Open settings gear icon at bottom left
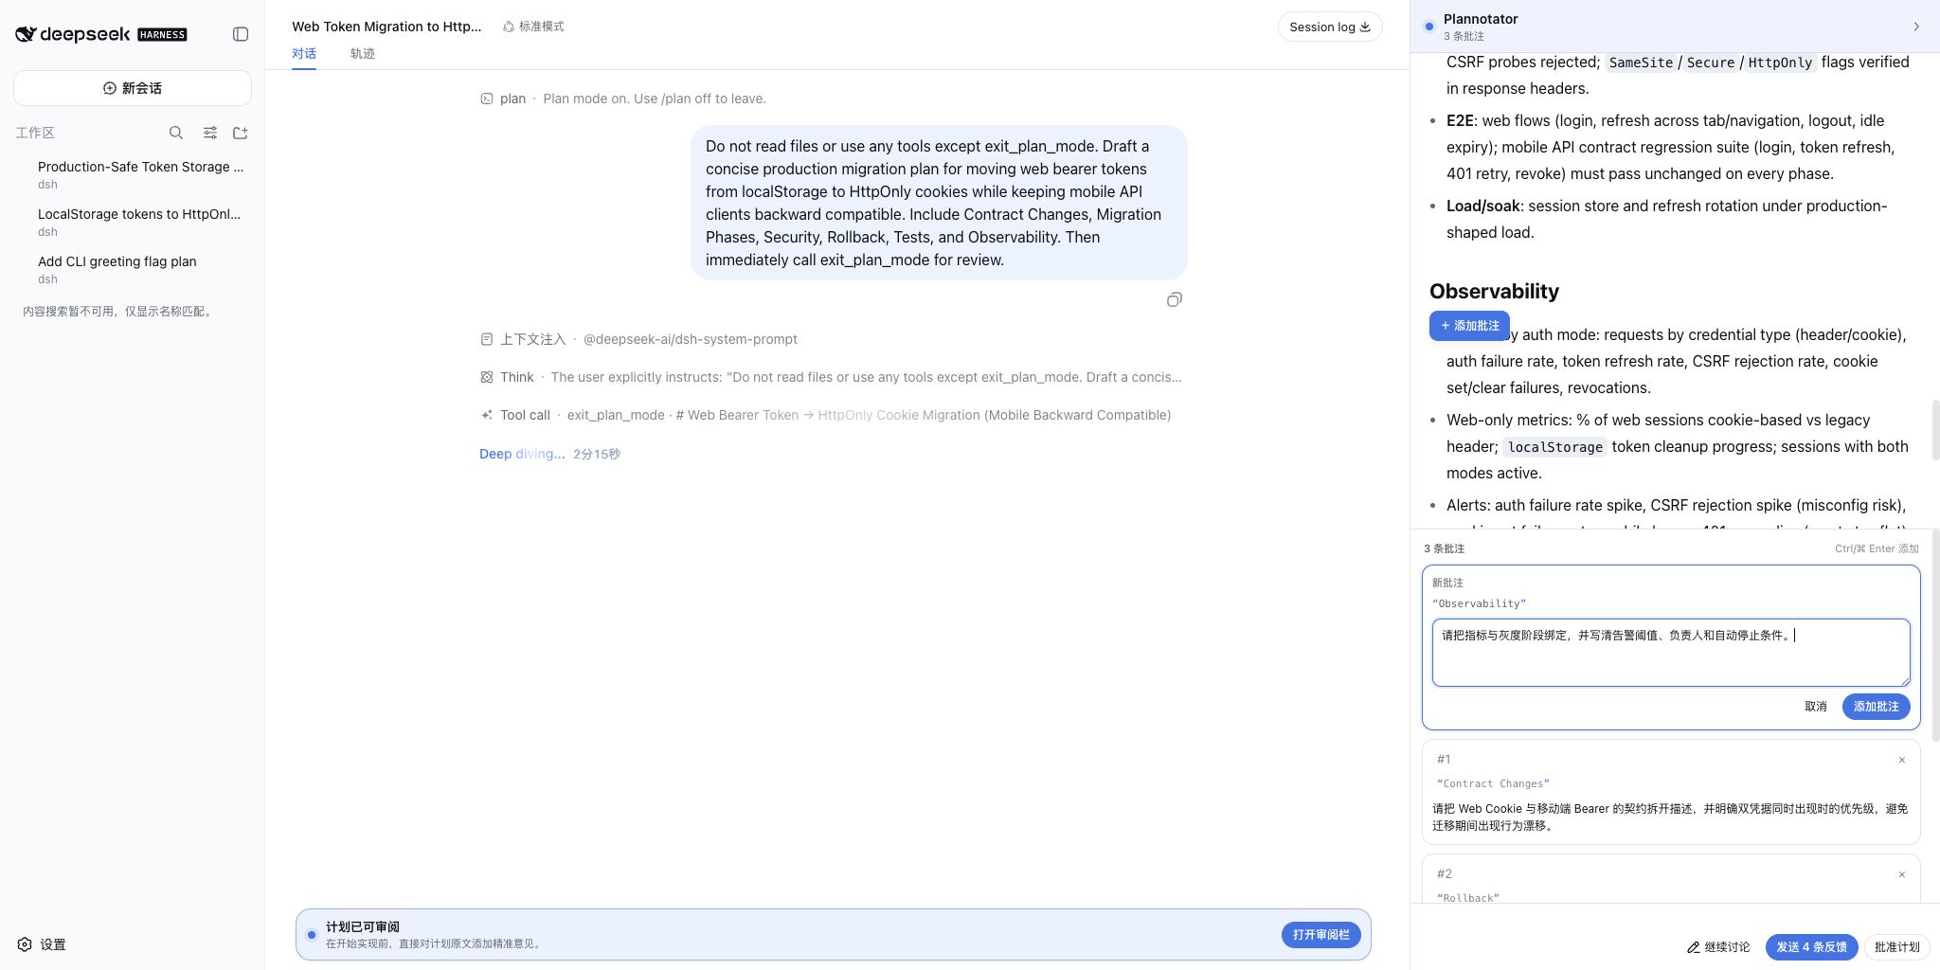The image size is (1940, 970). (x=25, y=944)
